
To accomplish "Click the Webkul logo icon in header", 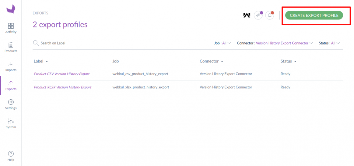I will [247, 15].
